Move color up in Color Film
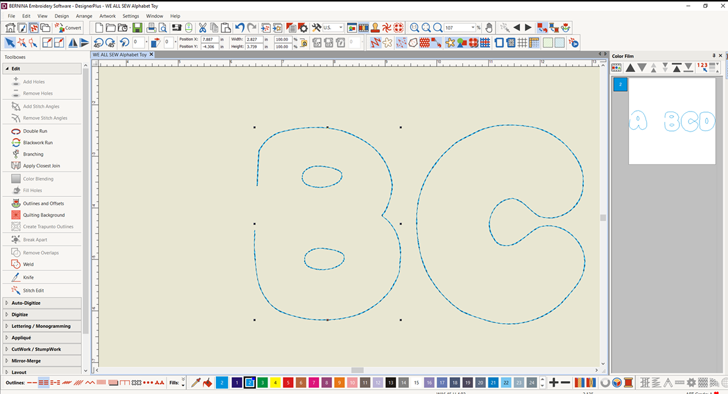The width and height of the screenshot is (728, 394). 630,67
